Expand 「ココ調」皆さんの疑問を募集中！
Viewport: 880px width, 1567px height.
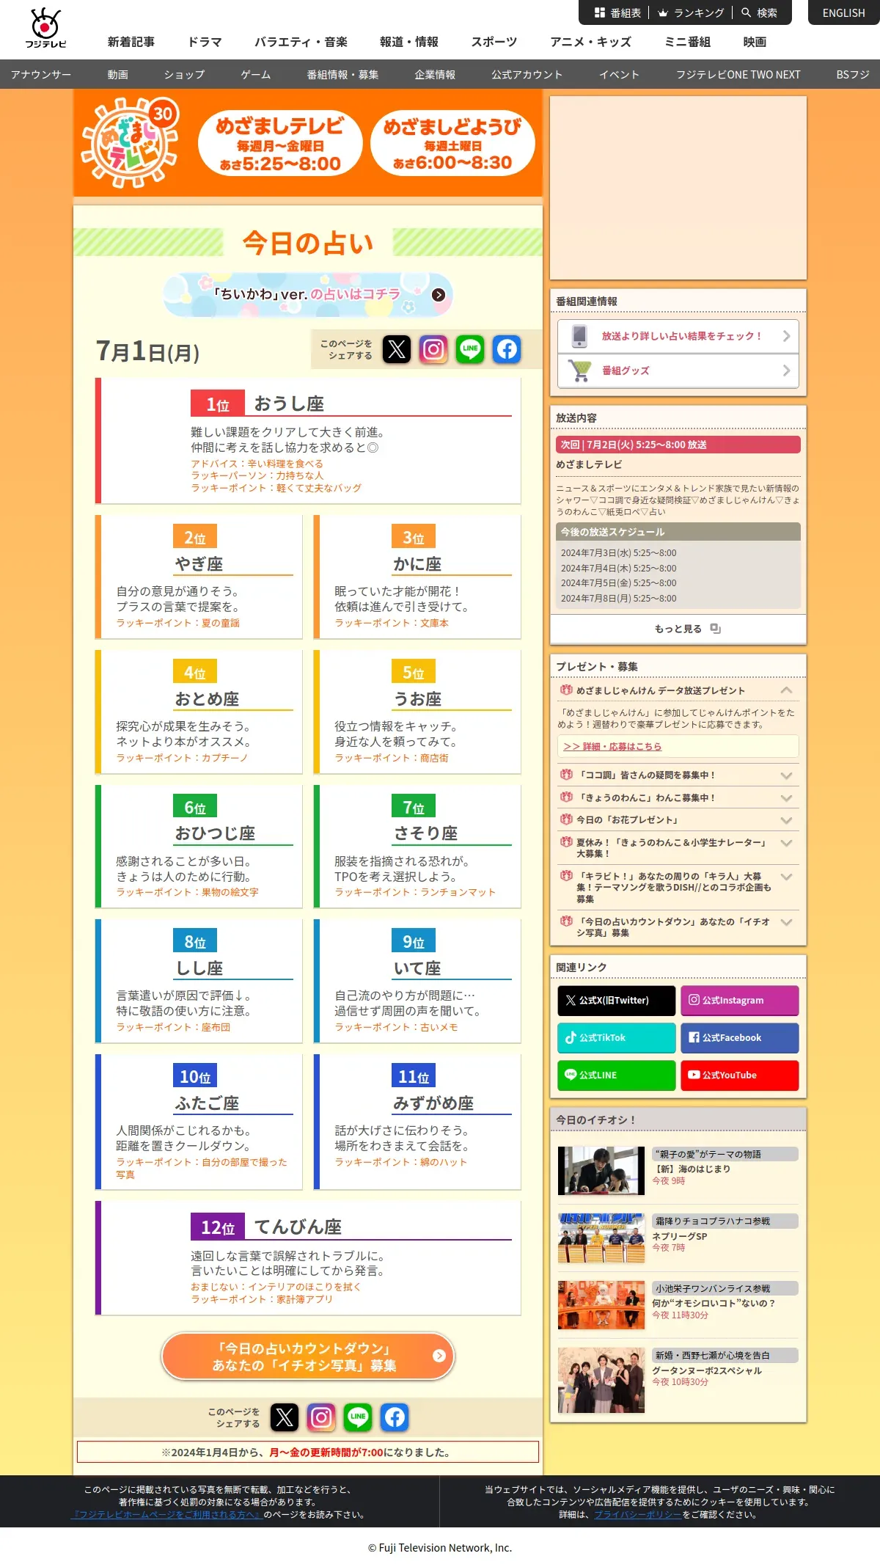pos(786,775)
